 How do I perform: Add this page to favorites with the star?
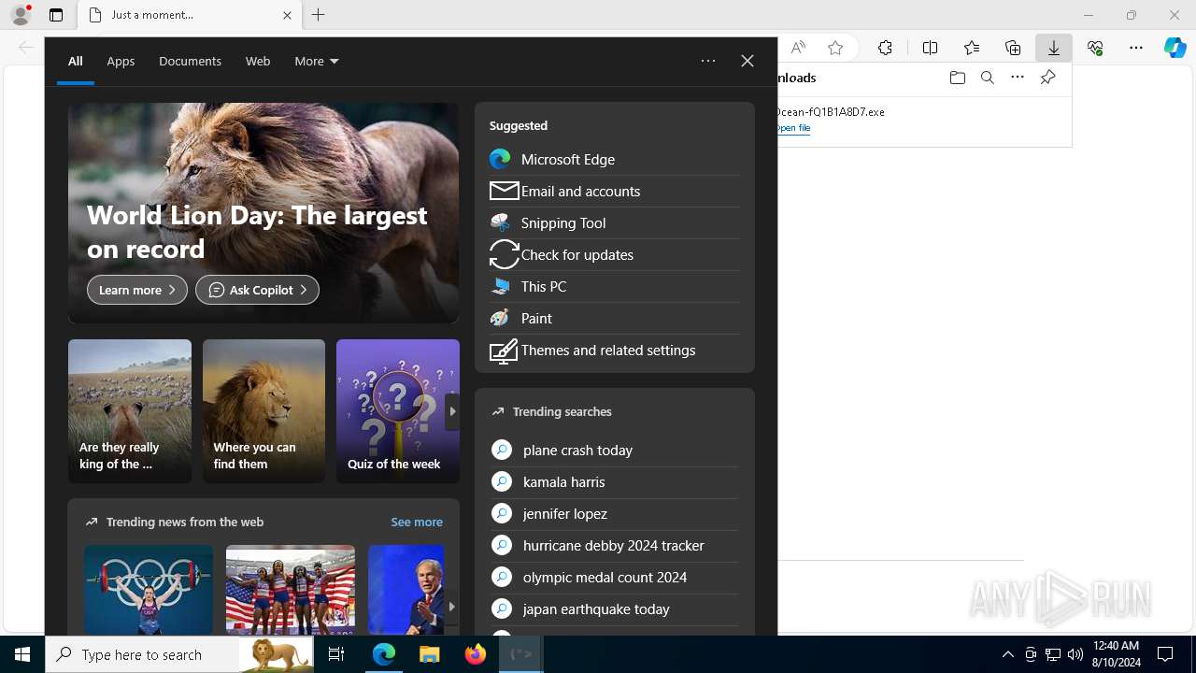pos(835,48)
